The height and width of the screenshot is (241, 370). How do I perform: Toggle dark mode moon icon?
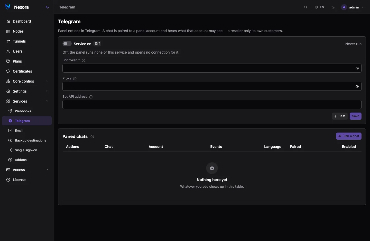333,7
